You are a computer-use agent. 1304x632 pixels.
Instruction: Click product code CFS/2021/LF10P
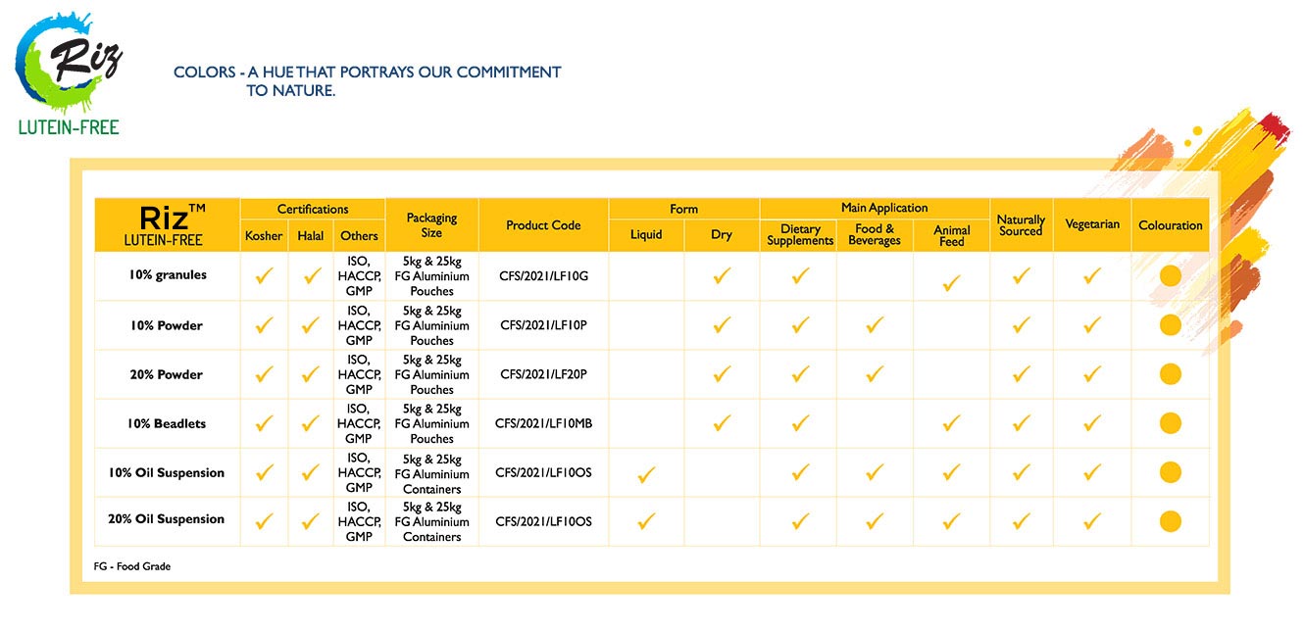click(x=543, y=325)
